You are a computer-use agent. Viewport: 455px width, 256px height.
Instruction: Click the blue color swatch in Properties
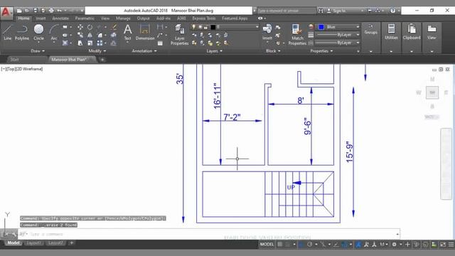[x=321, y=27]
